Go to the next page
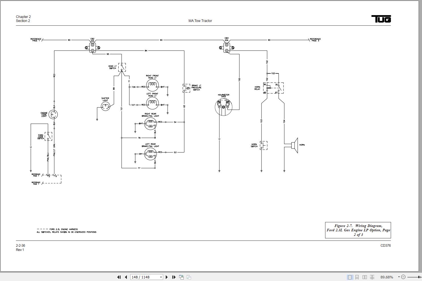 click(x=167, y=277)
